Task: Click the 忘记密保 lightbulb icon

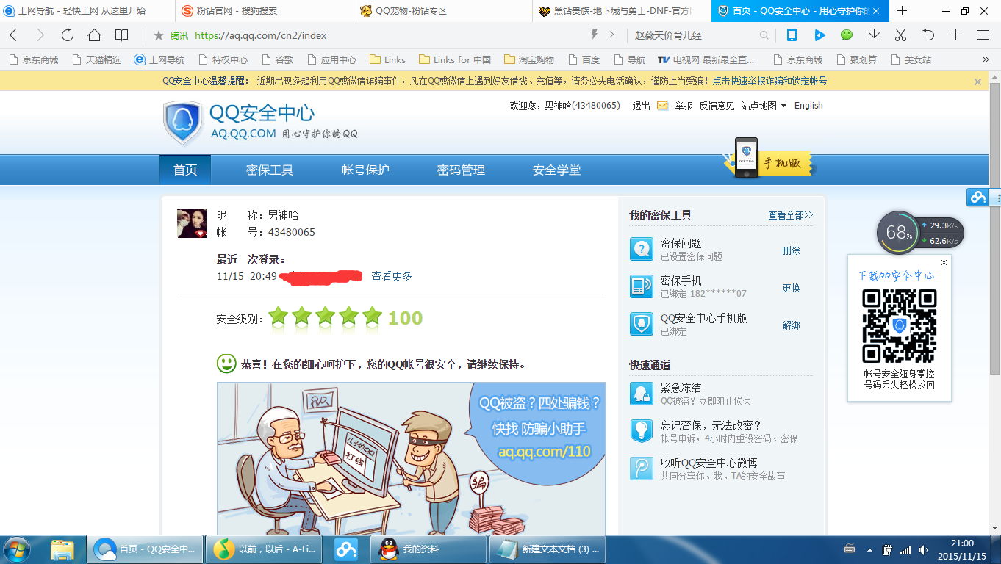Action: pyautogui.click(x=642, y=431)
